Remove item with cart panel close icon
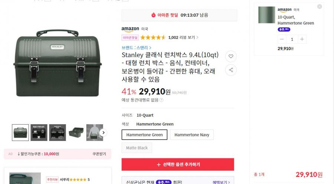The height and width of the screenshot is (184, 334). click(x=320, y=7)
